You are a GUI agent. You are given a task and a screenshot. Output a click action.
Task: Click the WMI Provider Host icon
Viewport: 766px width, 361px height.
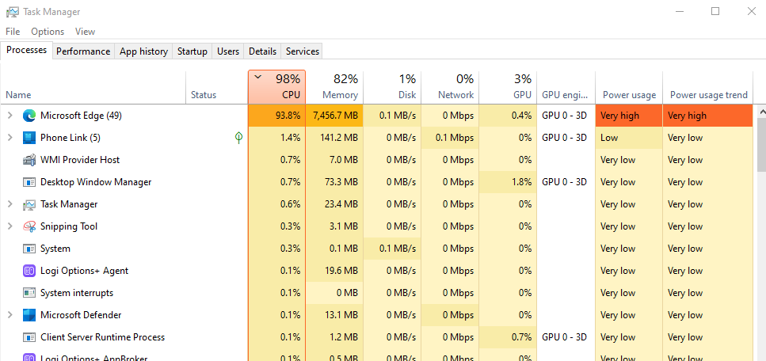pos(29,160)
